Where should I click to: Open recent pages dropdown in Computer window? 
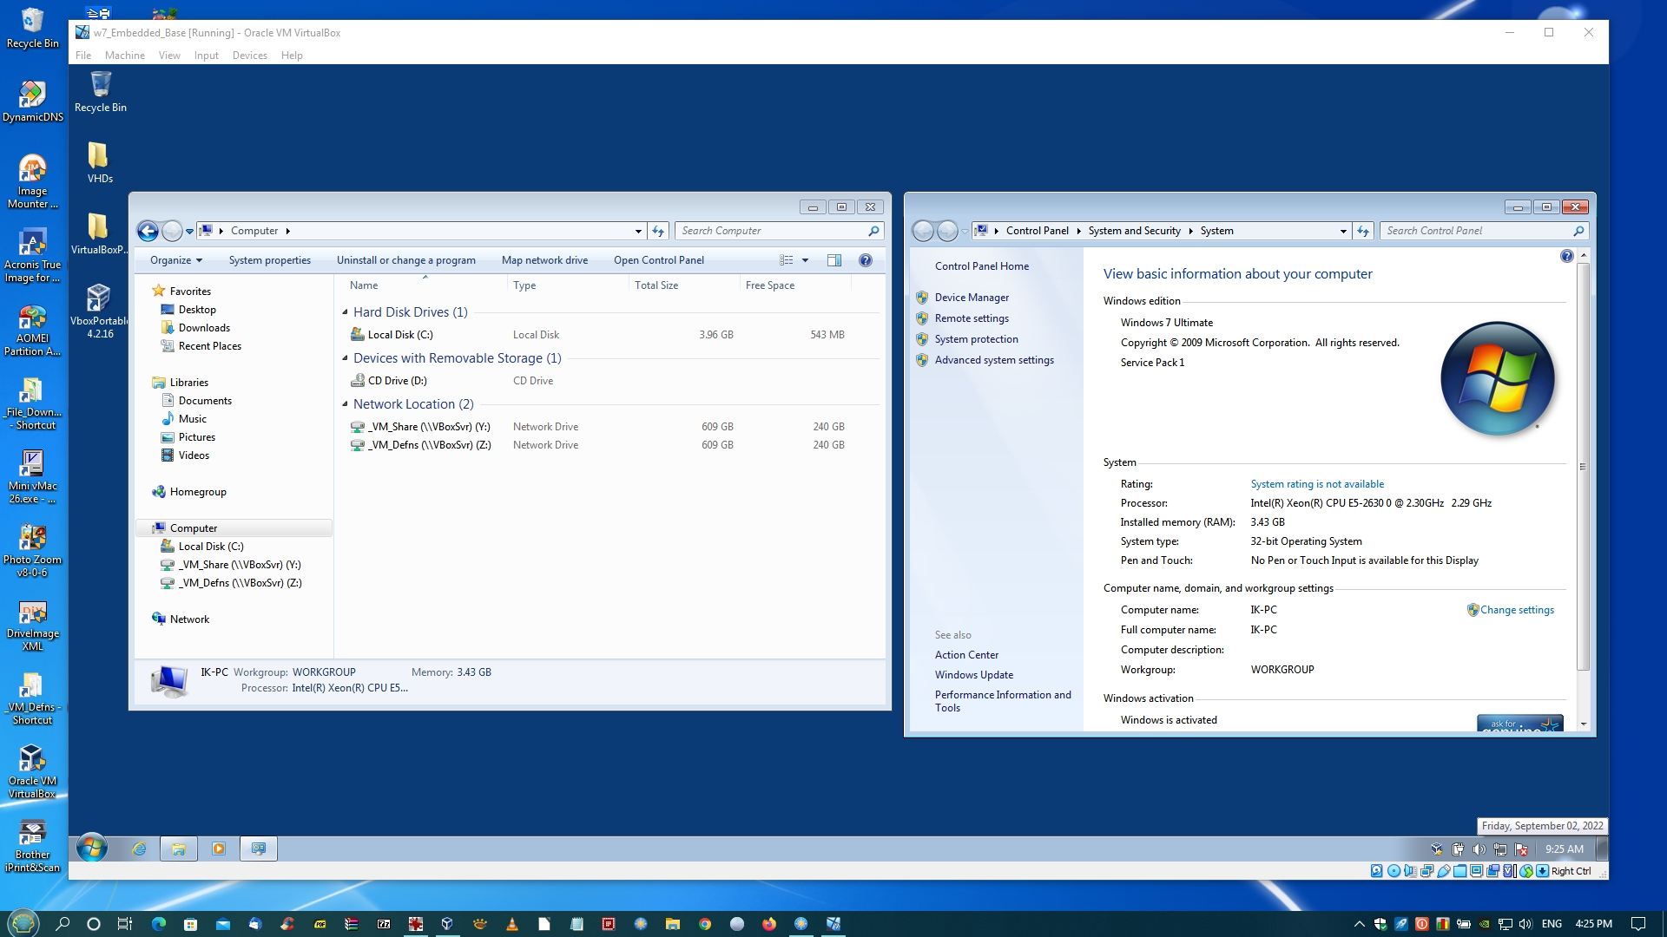click(189, 232)
